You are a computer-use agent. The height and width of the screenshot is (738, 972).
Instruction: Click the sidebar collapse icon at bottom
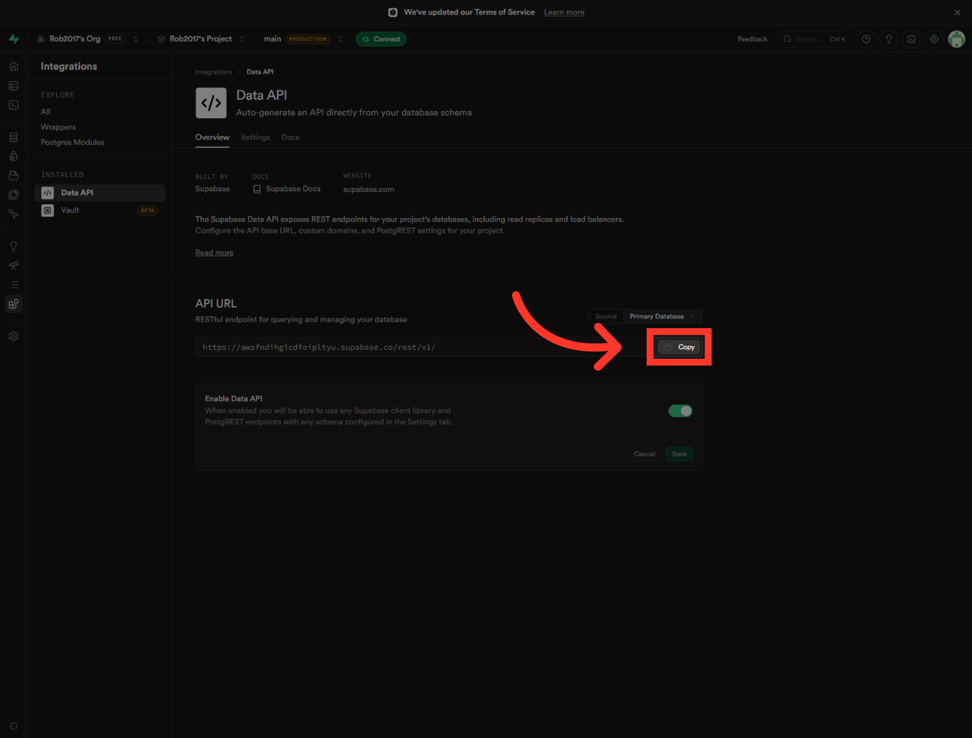[14, 726]
